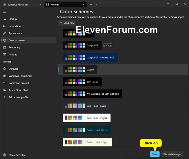Select the One Half Dark scheme
The height and width of the screenshot is (159, 189).
coord(86,106)
